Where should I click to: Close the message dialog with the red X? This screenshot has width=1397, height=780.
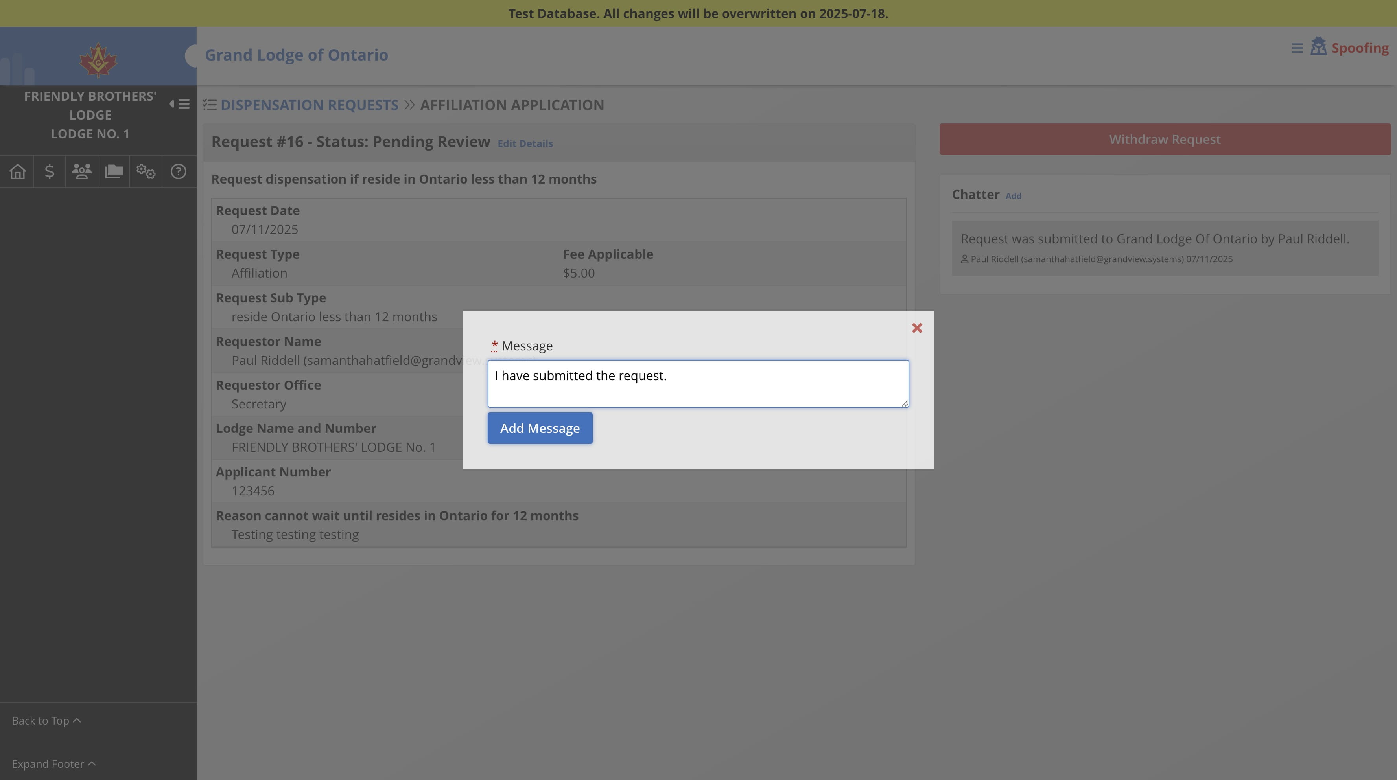(x=916, y=328)
